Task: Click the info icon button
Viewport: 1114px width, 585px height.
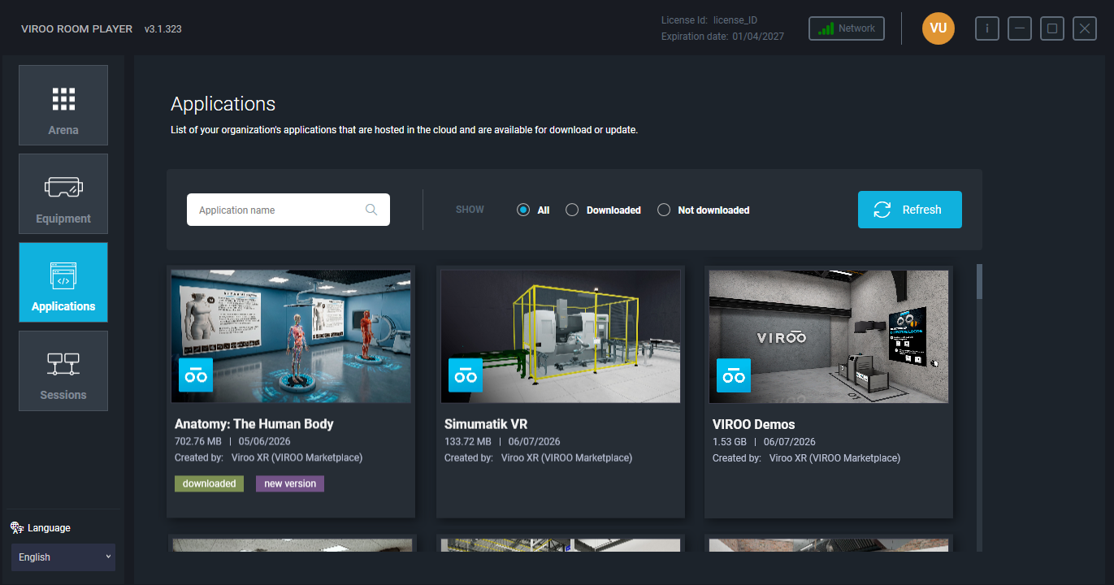Action: pyautogui.click(x=987, y=28)
